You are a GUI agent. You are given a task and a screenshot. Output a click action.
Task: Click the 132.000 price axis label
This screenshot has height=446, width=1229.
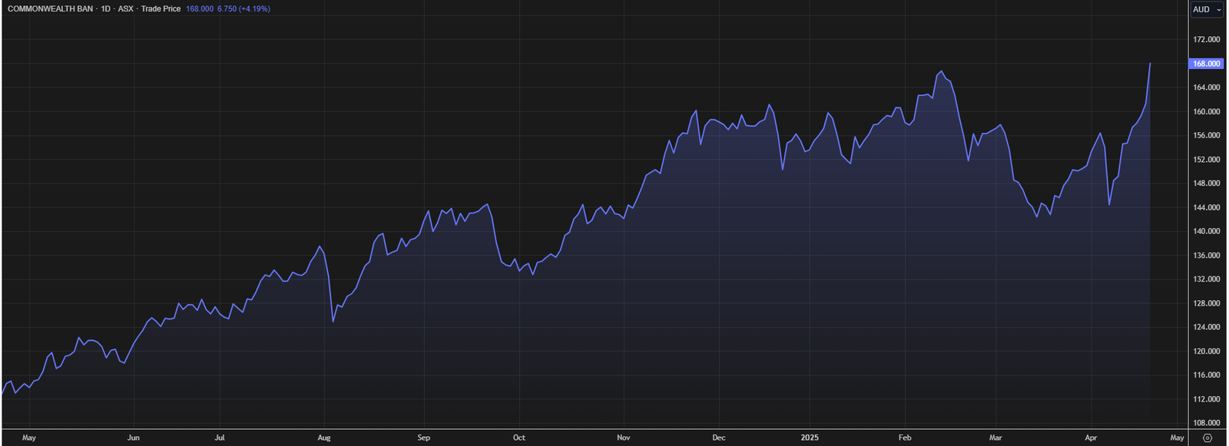tap(1206, 279)
